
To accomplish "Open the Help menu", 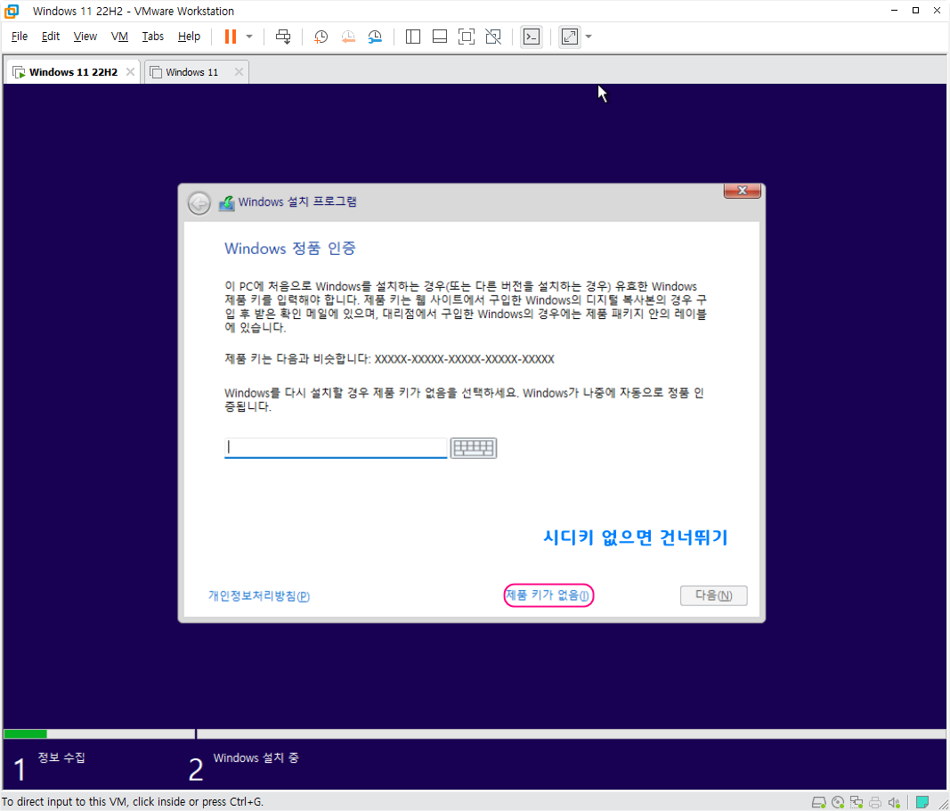I will pyautogui.click(x=189, y=37).
